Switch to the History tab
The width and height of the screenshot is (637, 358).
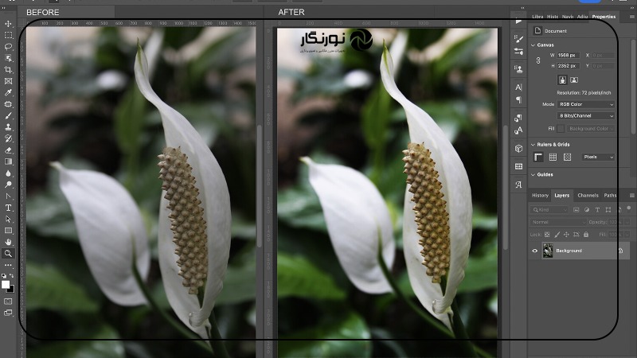[x=540, y=195]
